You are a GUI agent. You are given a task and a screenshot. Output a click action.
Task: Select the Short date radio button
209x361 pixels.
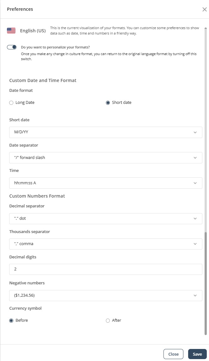coord(108,103)
